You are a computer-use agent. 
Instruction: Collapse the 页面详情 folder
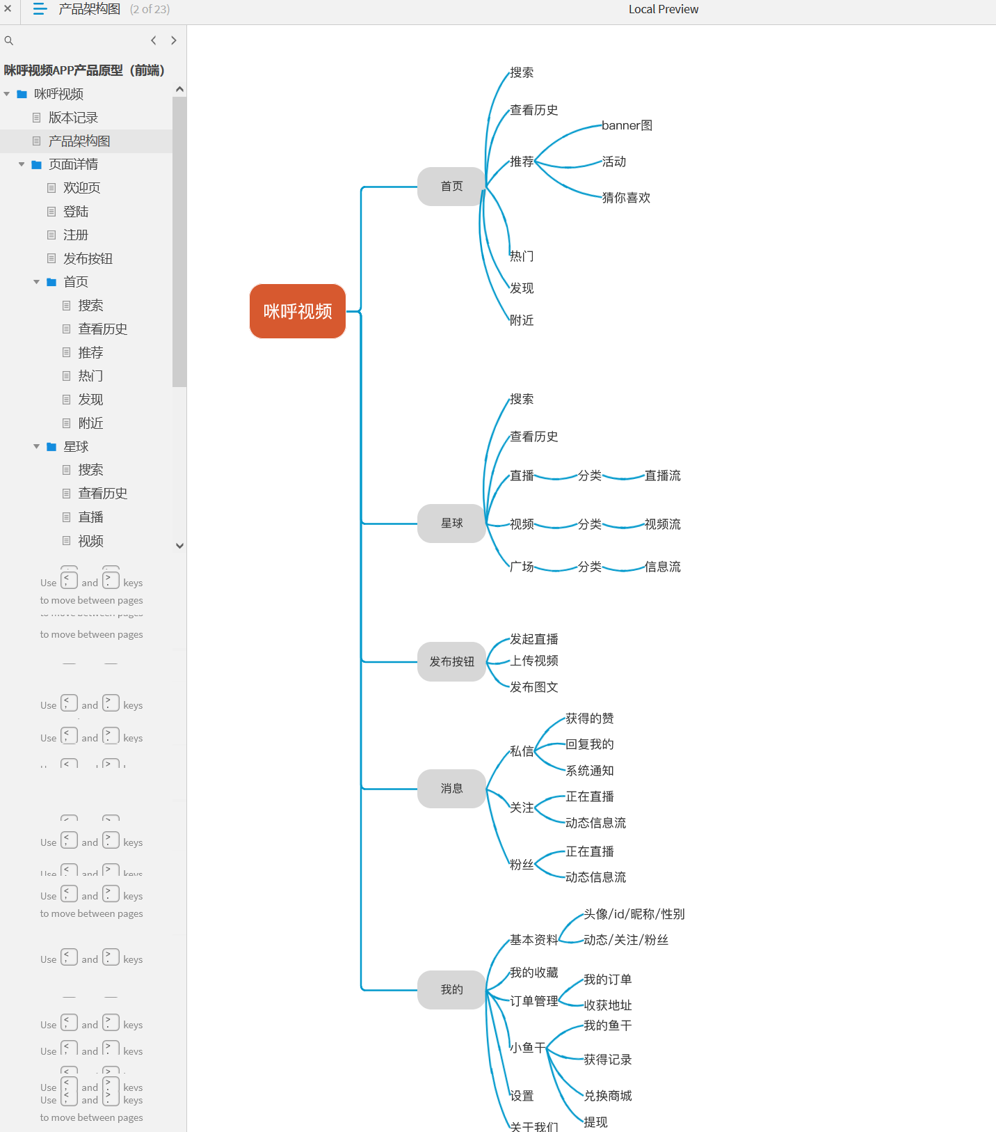tap(22, 164)
